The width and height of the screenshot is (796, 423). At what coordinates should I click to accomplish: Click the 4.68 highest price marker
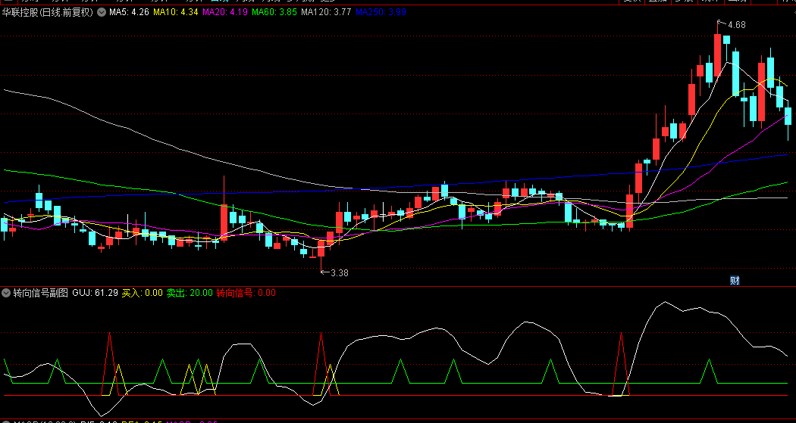(x=737, y=24)
